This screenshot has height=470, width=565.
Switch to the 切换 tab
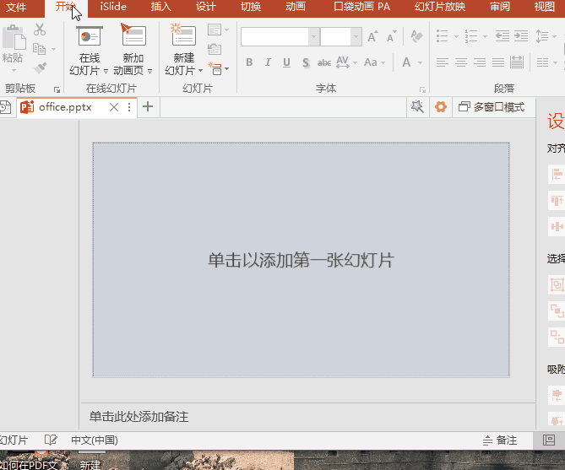(x=251, y=7)
